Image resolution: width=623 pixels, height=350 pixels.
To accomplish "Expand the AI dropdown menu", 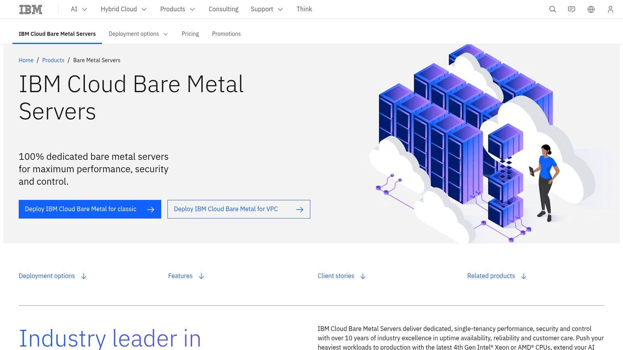I will [79, 9].
